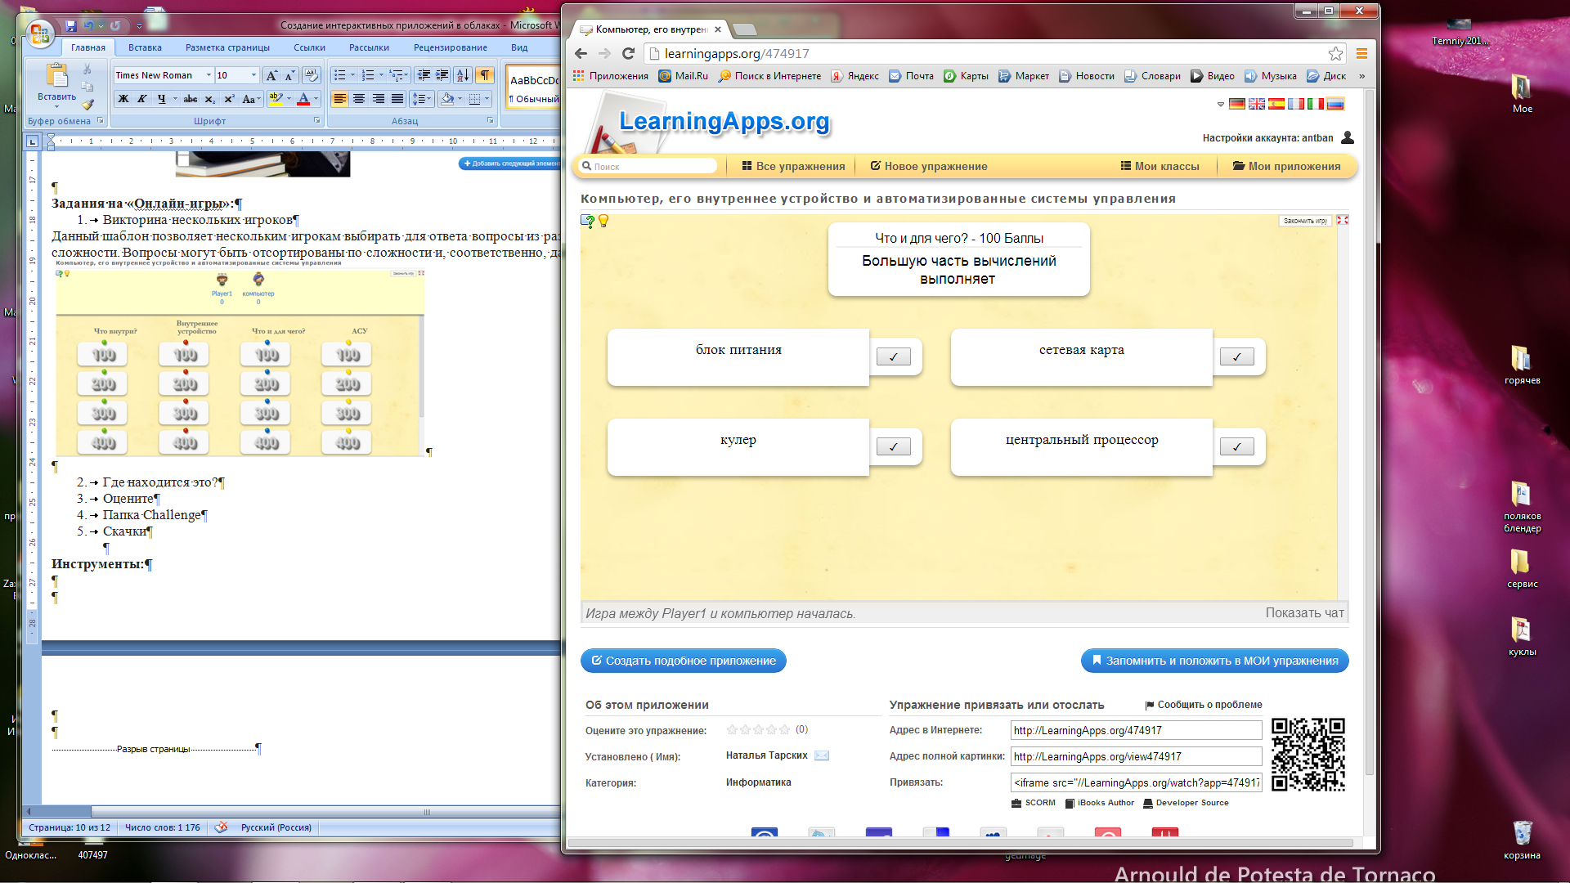Viewport: 1570px width, 883px height.
Task: Open change case (Aa) dropdown in Word
Action: 251,99
